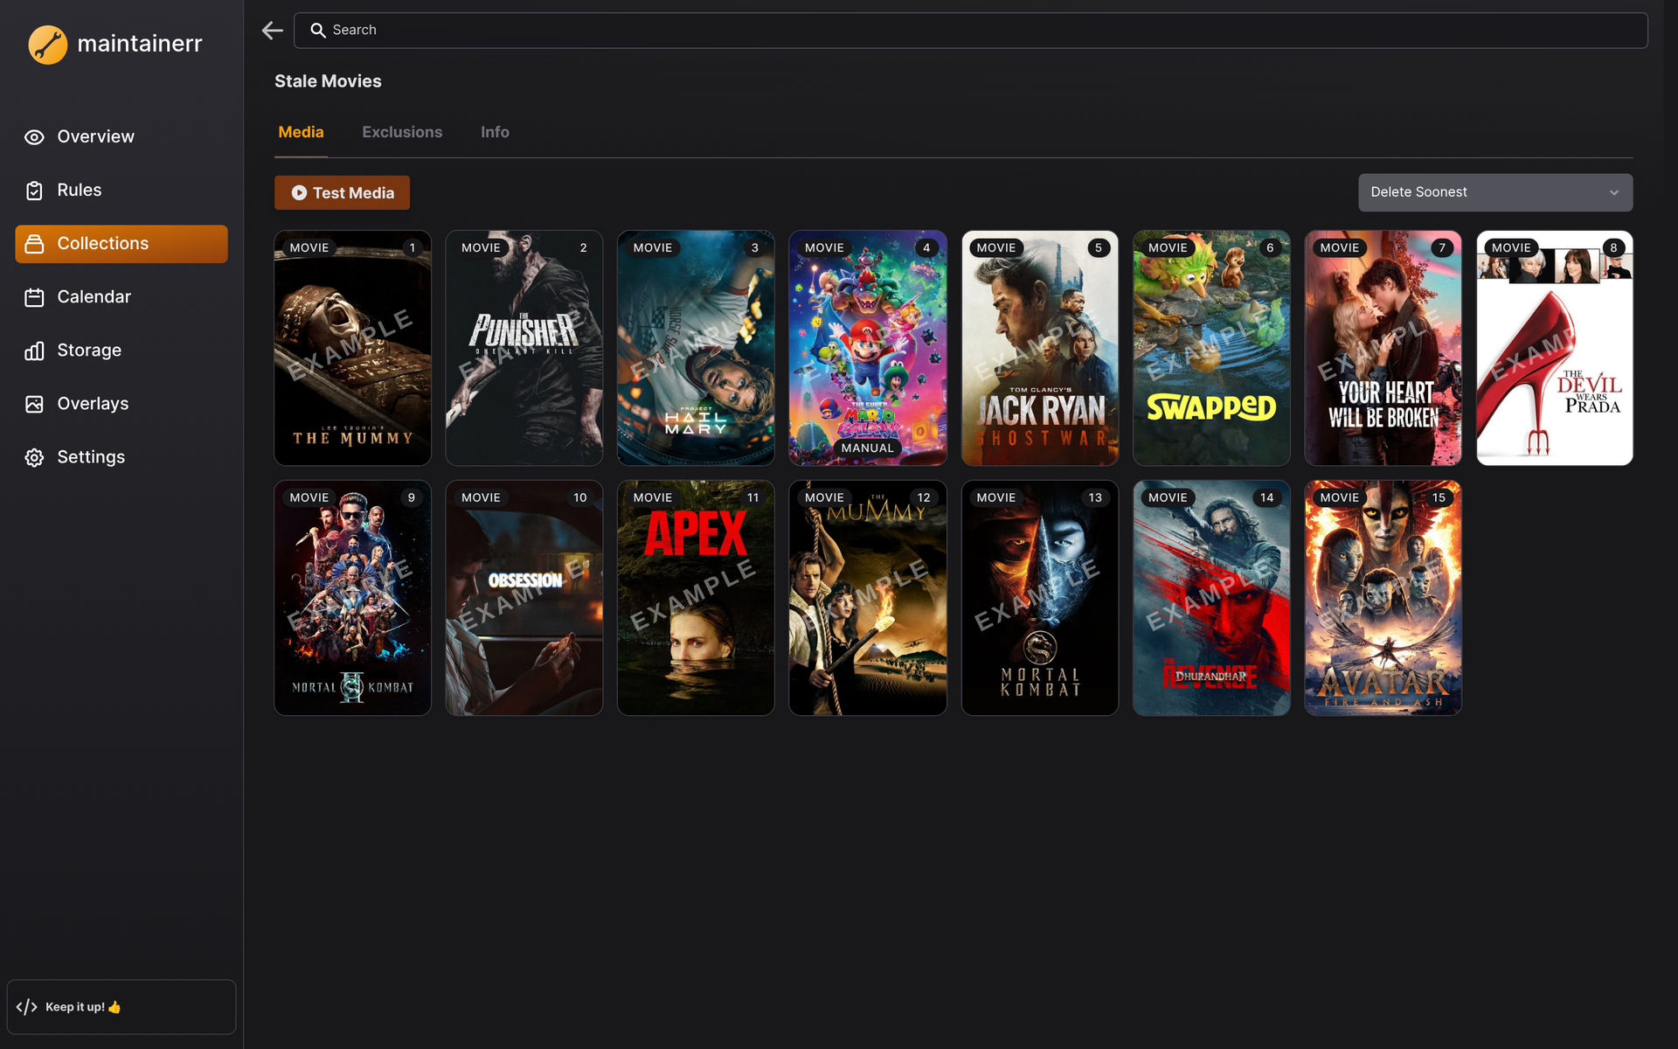Click the Collections box icon
The height and width of the screenshot is (1049, 1678).
pos(34,244)
